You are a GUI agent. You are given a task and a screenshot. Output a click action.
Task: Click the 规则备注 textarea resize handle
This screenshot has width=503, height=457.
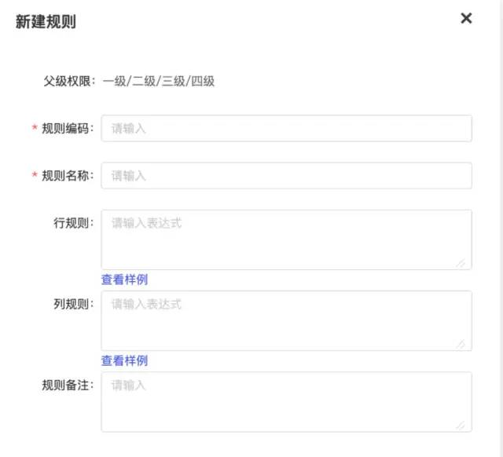(461, 424)
